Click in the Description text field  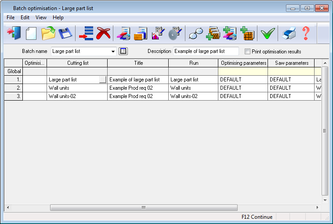(x=206, y=51)
